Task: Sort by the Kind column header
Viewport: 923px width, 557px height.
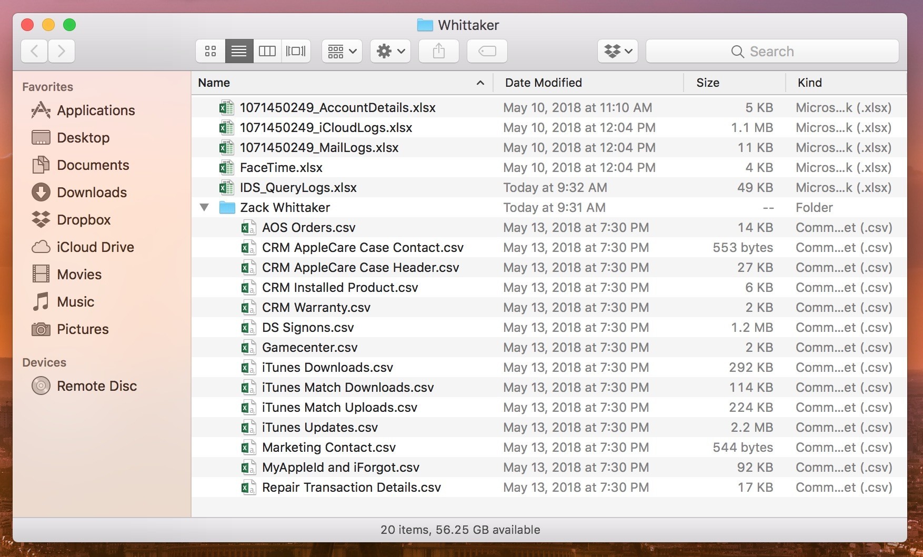Action: coord(846,83)
